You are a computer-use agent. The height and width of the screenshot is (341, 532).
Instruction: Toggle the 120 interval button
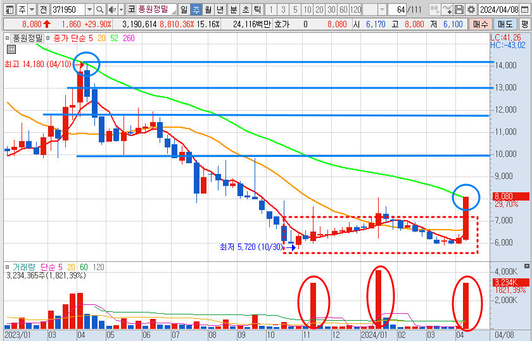pyautogui.click(x=355, y=9)
